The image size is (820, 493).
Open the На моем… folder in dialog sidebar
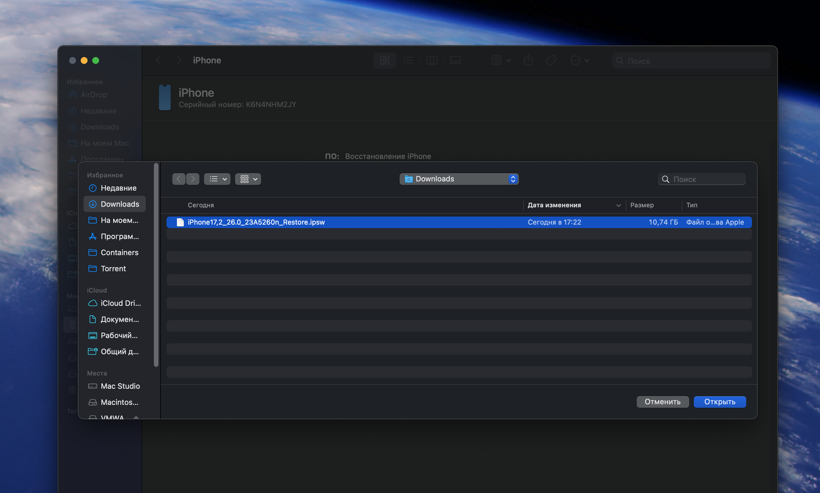coord(114,220)
